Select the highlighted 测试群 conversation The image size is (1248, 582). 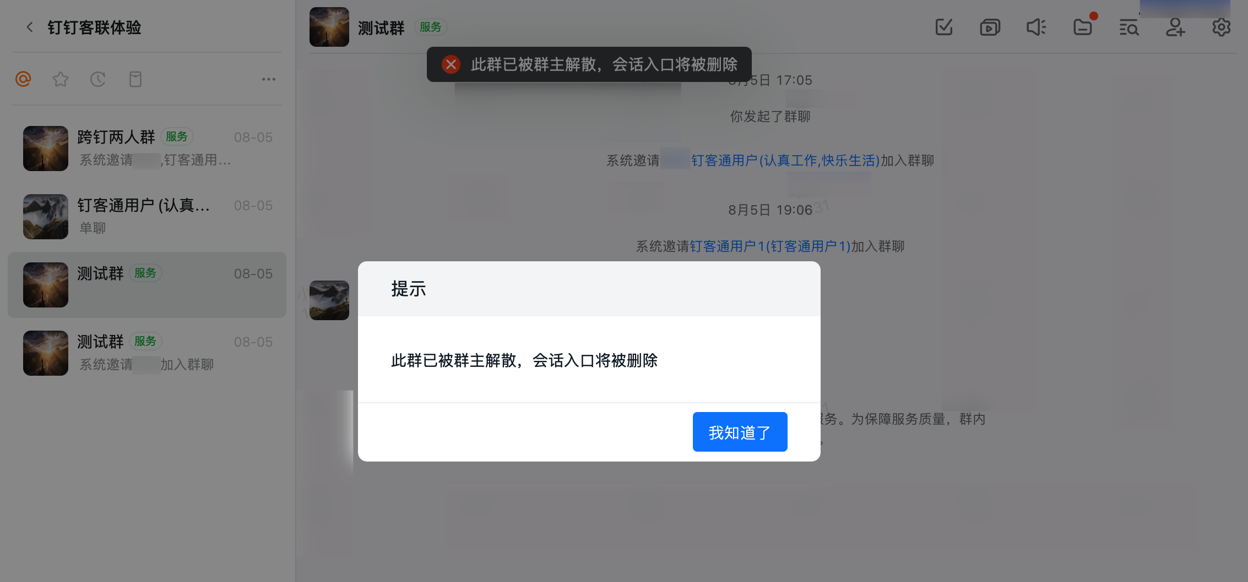click(147, 285)
